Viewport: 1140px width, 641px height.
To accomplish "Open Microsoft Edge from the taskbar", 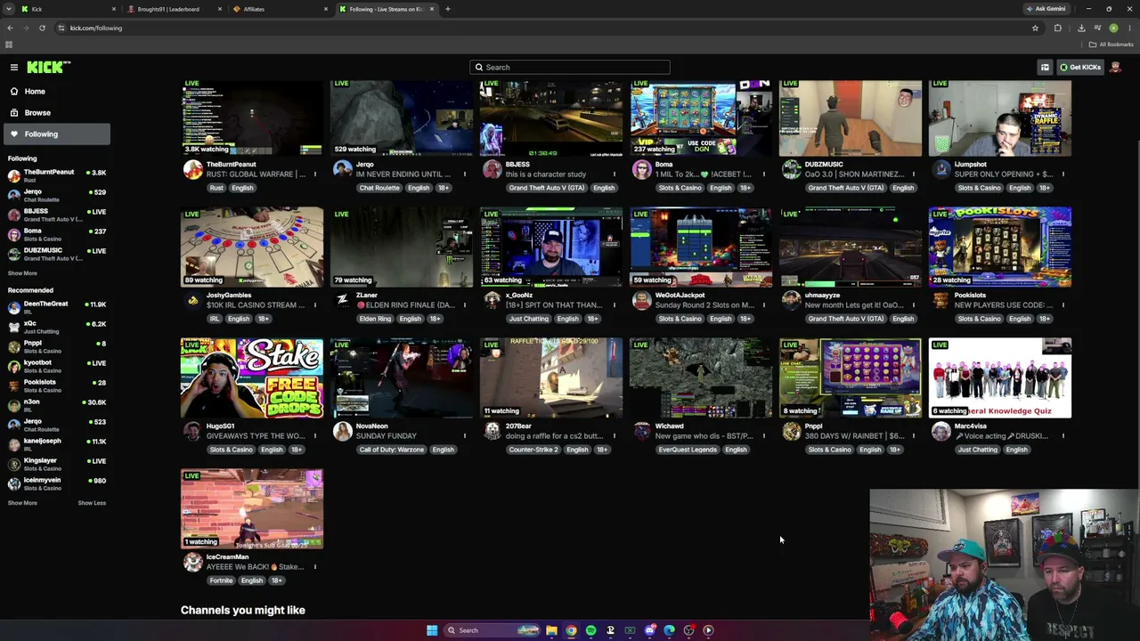I will 669,630.
